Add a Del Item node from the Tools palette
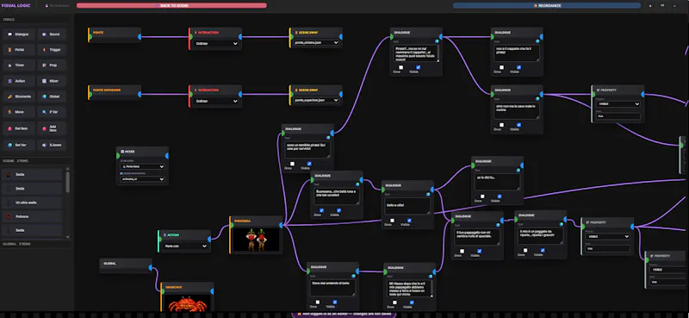Screen dimensions: 689x318 tap(18, 128)
